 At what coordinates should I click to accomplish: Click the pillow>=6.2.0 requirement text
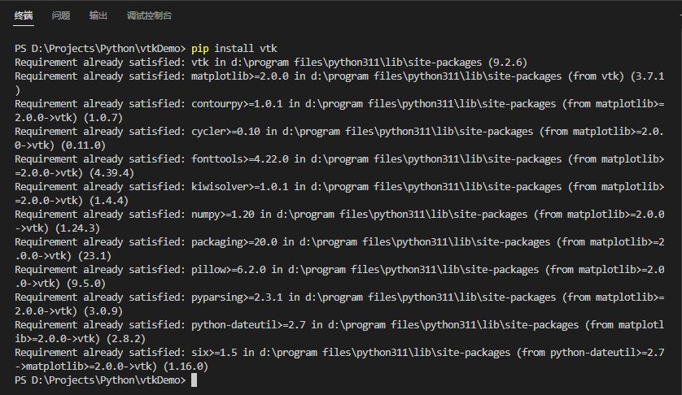point(229,270)
